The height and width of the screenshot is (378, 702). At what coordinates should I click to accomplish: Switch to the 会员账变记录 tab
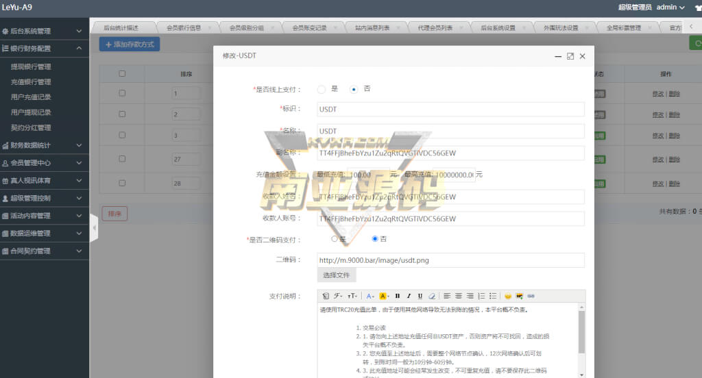pos(309,28)
